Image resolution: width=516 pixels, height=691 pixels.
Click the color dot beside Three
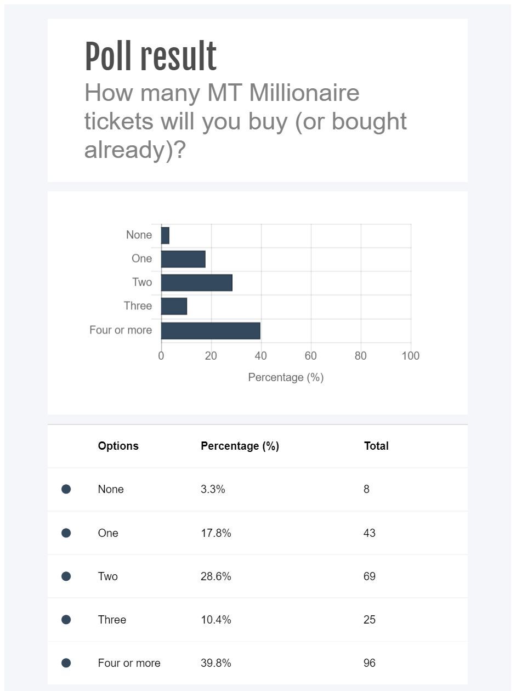(x=66, y=620)
